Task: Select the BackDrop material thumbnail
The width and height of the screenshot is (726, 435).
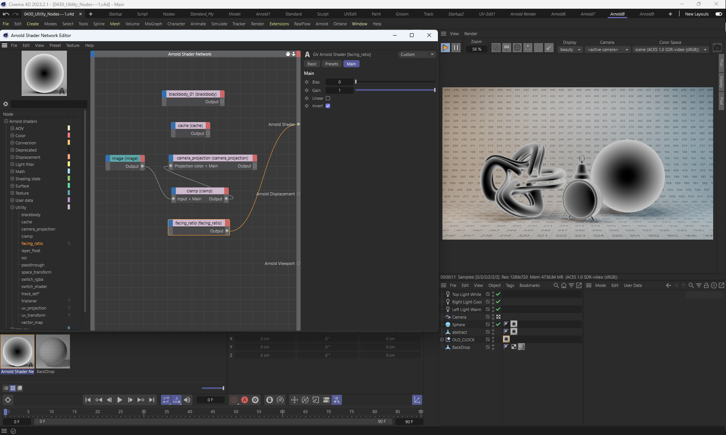Action: click(53, 351)
